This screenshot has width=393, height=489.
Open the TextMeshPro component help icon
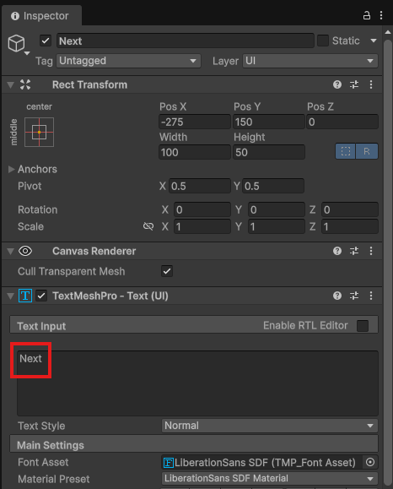tap(337, 296)
